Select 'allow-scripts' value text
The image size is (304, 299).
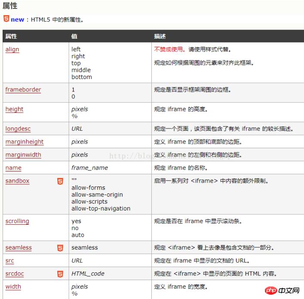[x=89, y=201]
